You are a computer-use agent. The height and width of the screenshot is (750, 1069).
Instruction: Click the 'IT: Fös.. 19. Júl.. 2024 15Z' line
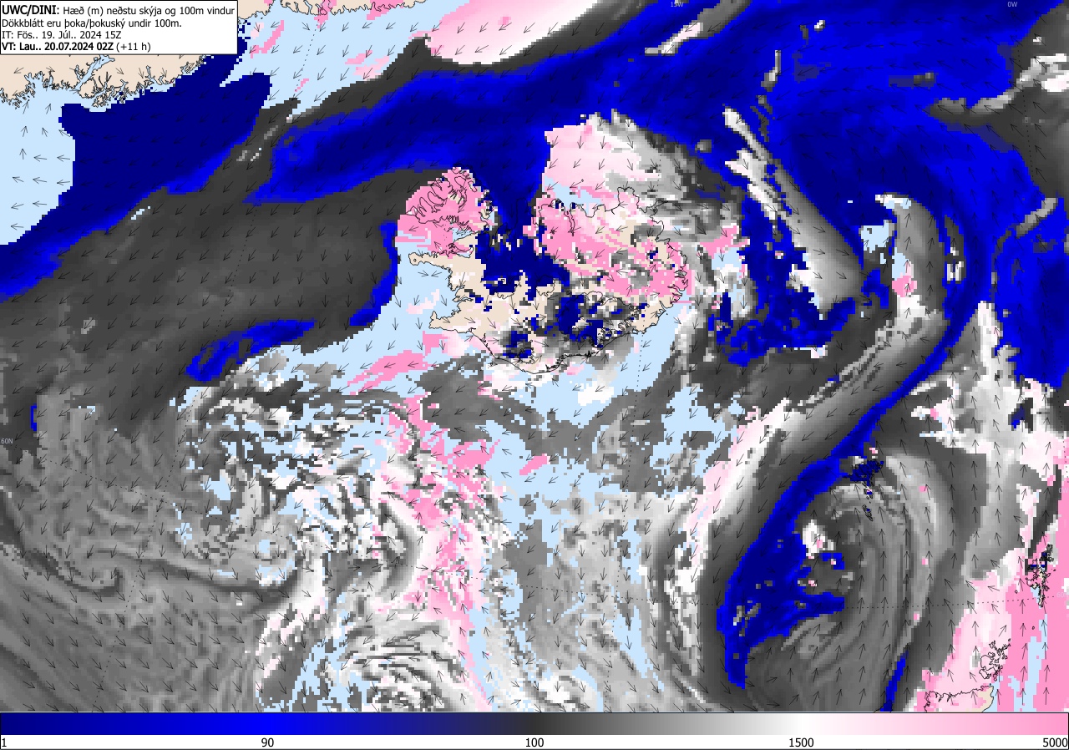[63, 35]
